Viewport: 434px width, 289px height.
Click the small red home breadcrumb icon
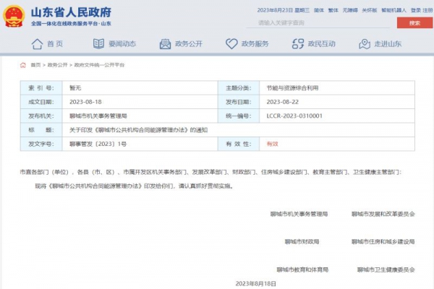point(23,64)
